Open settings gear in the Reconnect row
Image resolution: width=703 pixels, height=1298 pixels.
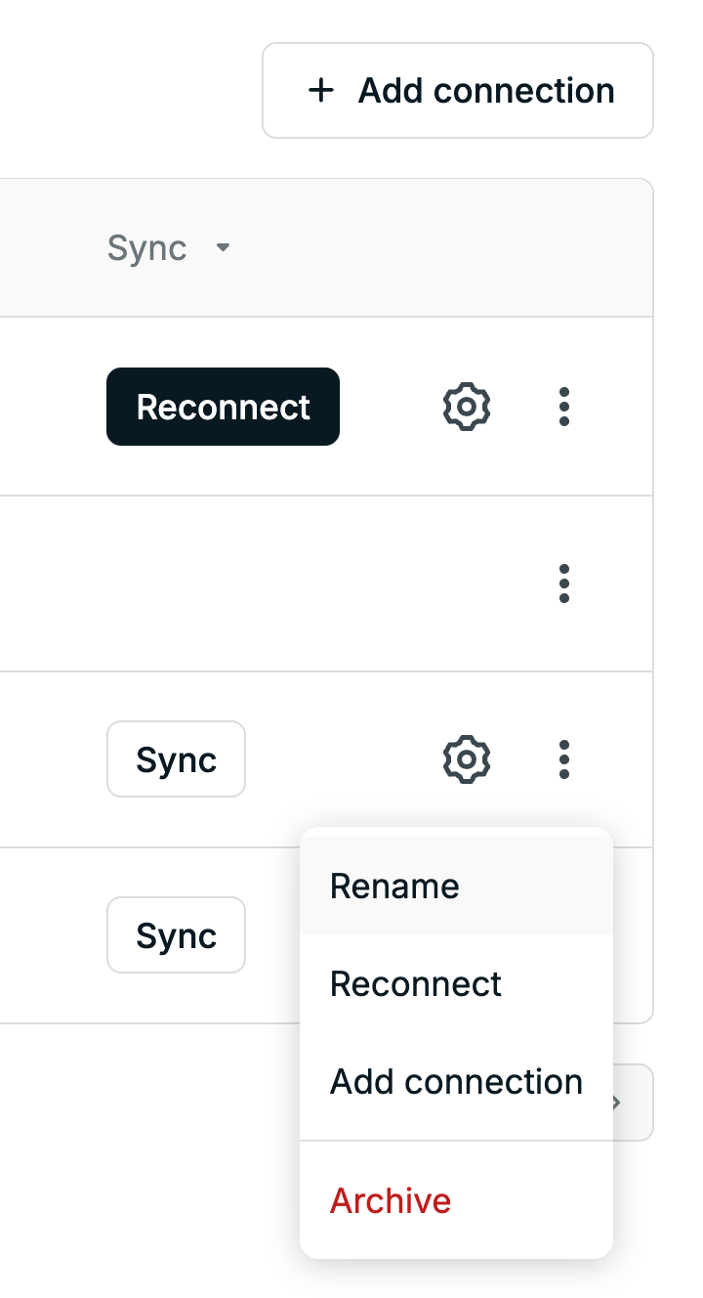click(x=467, y=406)
